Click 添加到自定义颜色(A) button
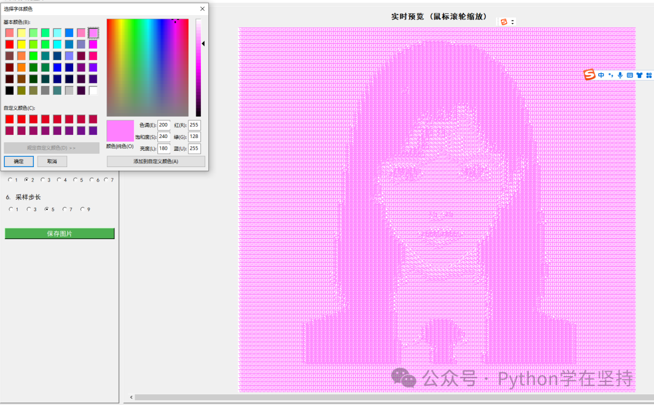The height and width of the screenshot is (405, 654). pyautogui.click(x=156, y=162)
